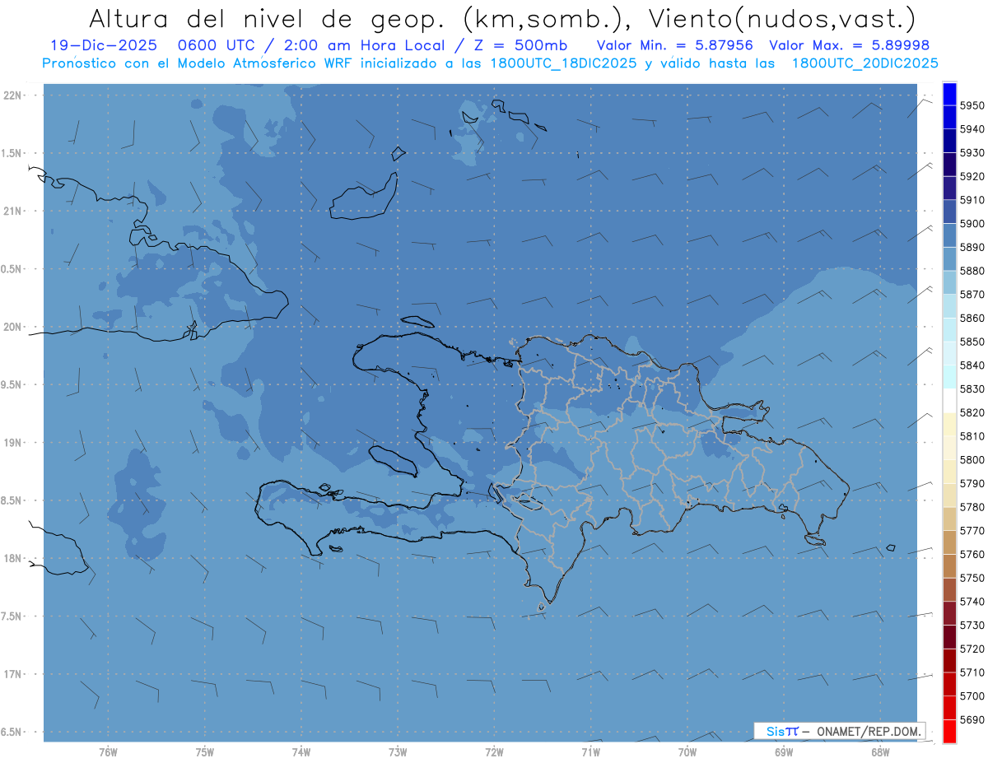
Task: Click the '68W' longitude label
Action: 880,751
